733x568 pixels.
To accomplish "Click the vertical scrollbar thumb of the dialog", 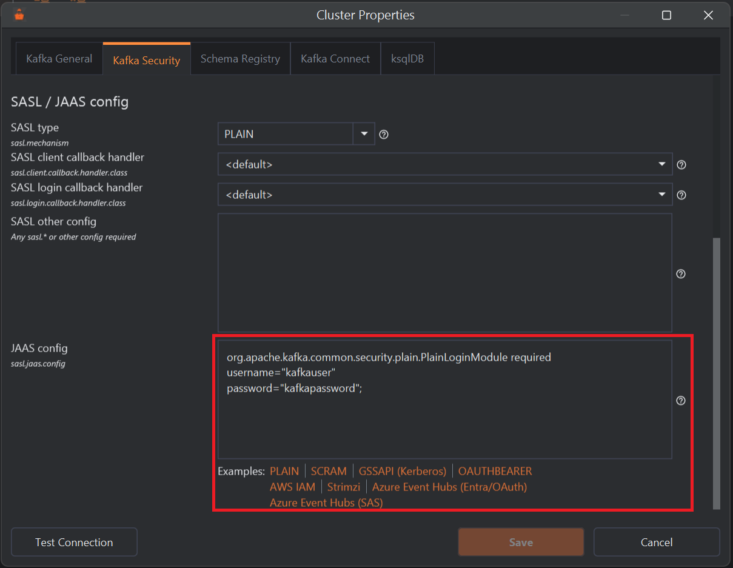I will [716, 373].
